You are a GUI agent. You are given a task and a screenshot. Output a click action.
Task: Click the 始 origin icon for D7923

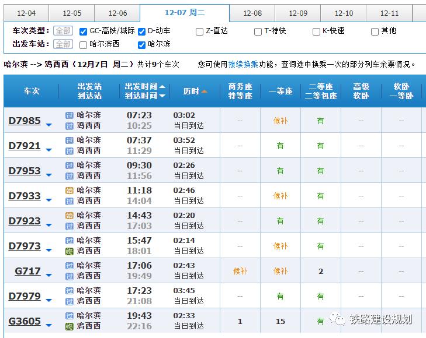pyautogui.click(x=70, y=216)
